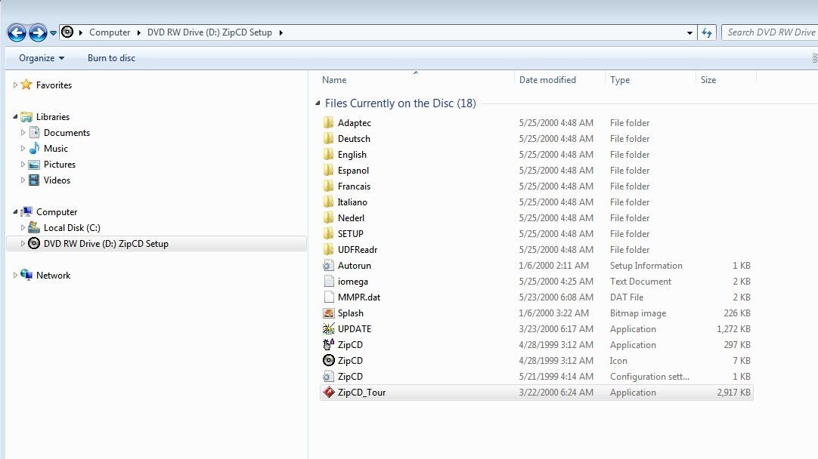This screenshot has height=459, width=818.
Task: Collapse the Libraries tree node
Action: 15,117
